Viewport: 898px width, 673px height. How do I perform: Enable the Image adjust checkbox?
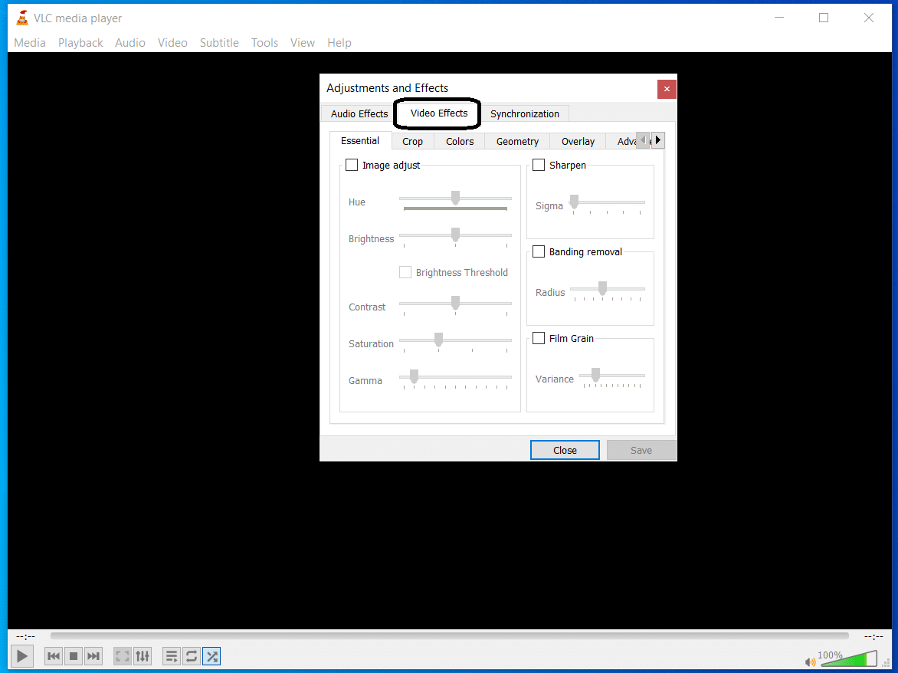click(x=352, y=165)
